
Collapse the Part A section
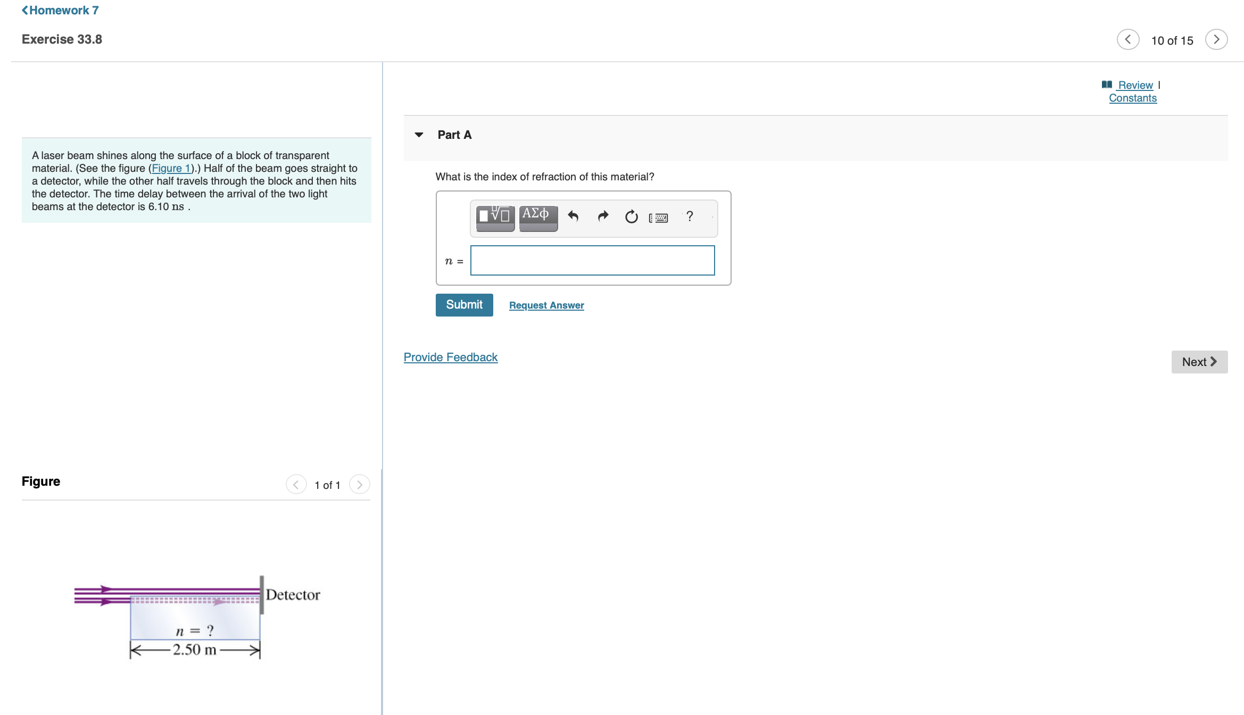419,135
